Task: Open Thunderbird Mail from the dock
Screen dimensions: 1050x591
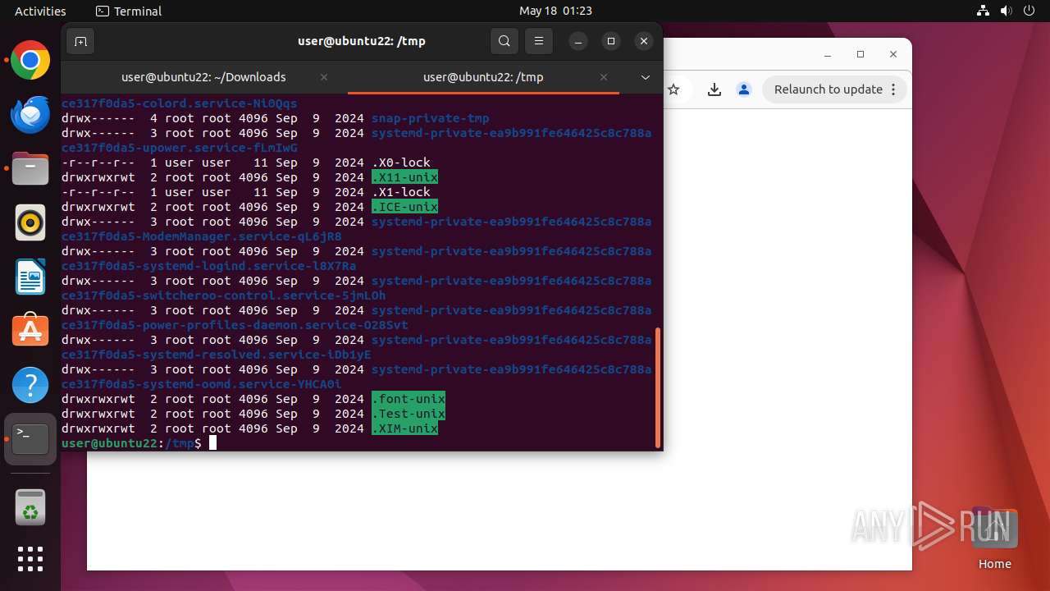Action: pos(30,114)
